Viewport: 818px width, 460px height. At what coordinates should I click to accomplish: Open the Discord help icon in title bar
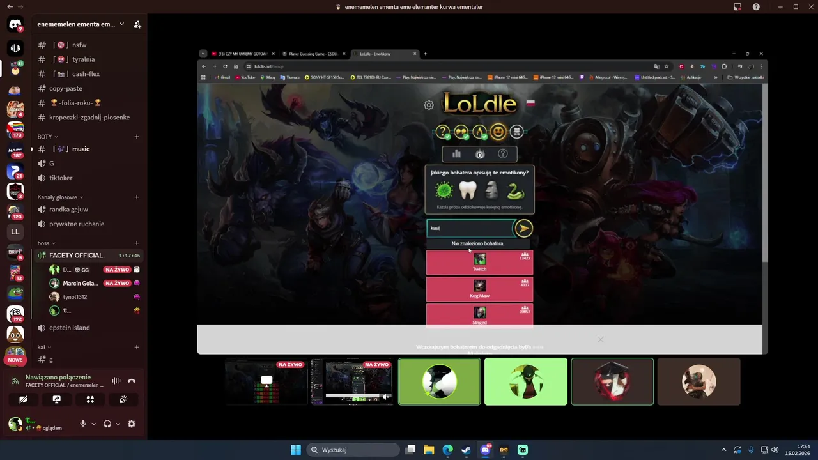pos(757,7)
